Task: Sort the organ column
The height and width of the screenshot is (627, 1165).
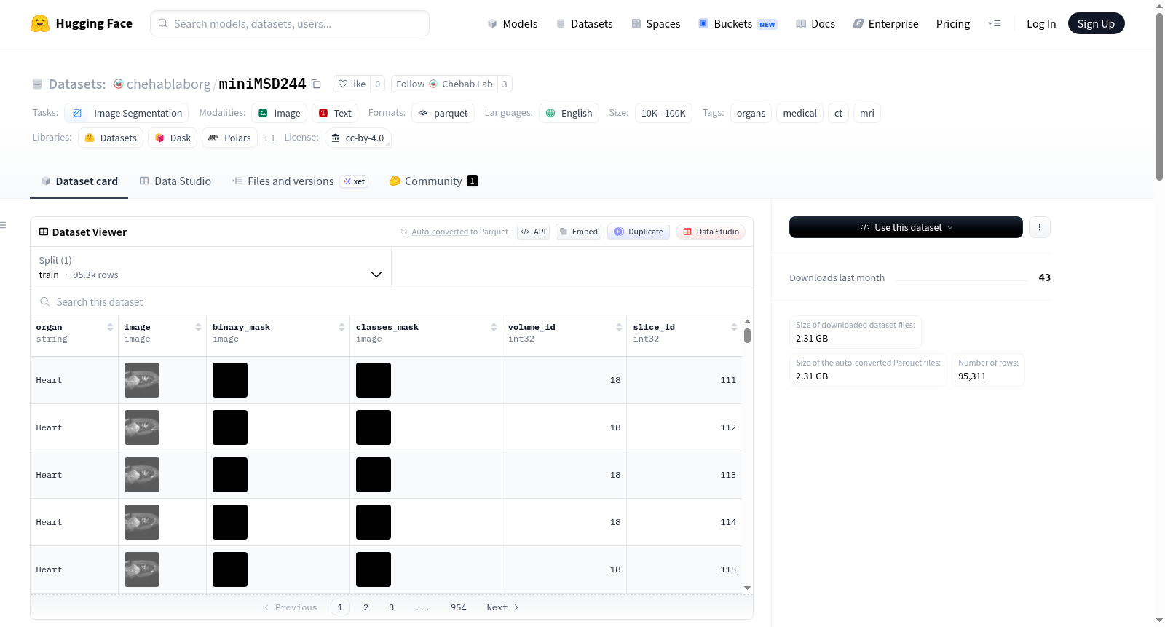Action: point(110,328)
